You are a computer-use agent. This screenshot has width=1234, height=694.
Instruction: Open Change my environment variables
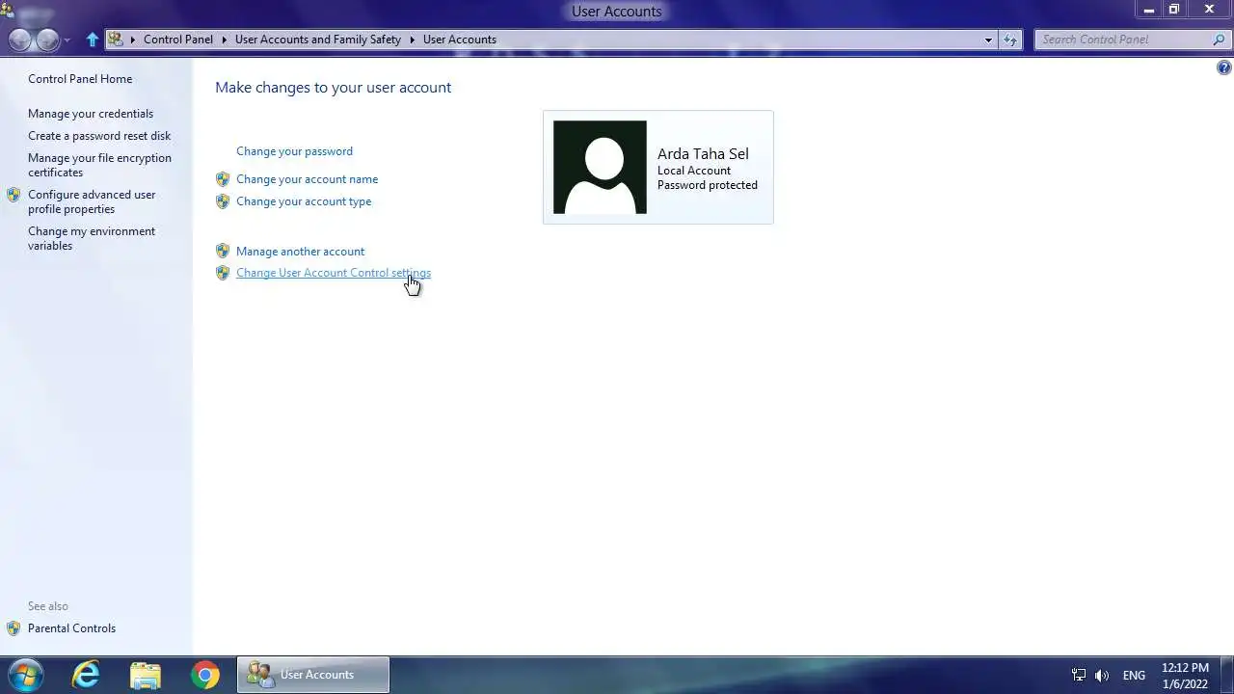tap(92, 238)
